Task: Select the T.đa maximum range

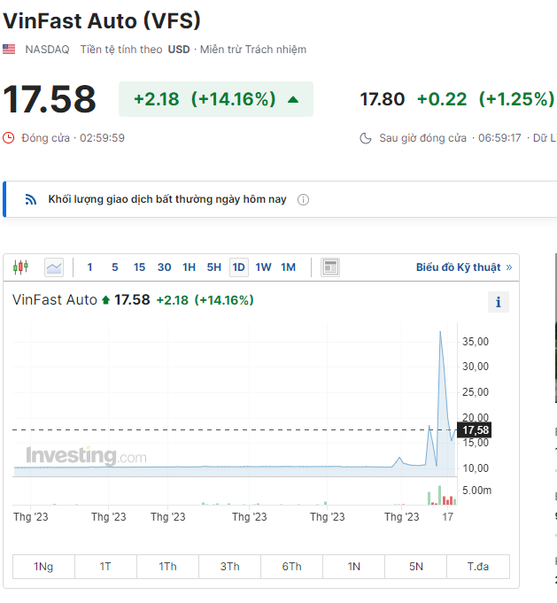Action: 478,567
